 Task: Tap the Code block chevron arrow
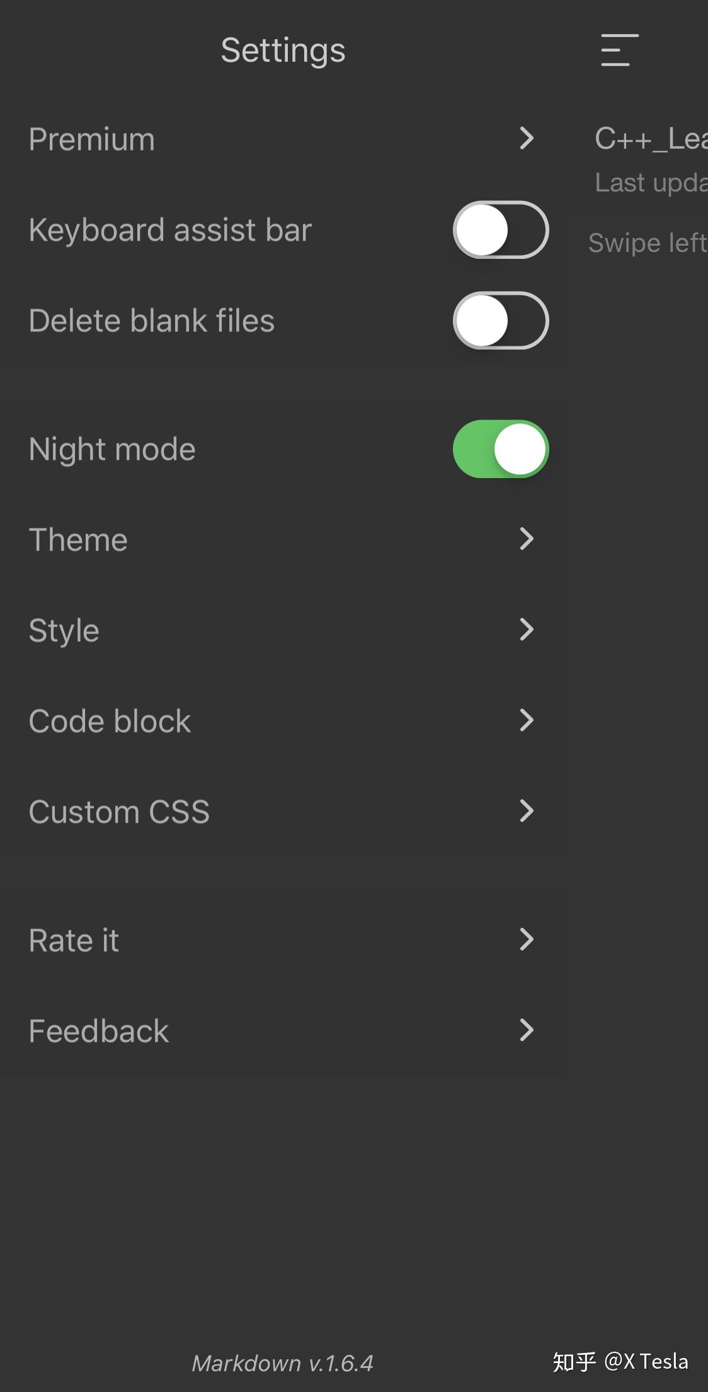coord(527,721)
